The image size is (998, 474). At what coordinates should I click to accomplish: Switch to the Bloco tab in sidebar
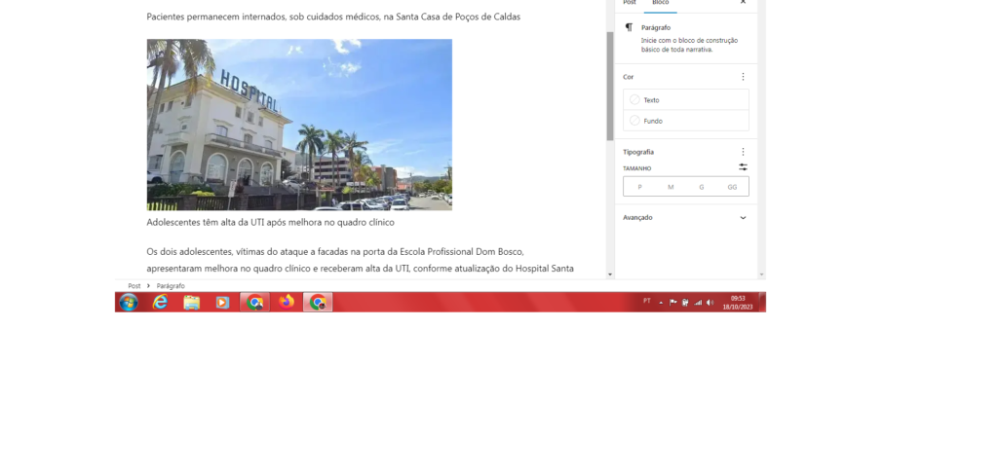pyautogui.click(x=660, y=3)
